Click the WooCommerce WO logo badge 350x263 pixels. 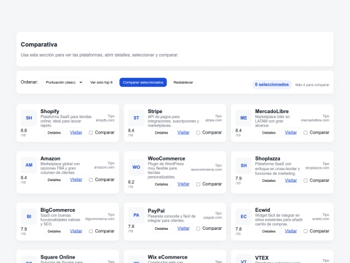[136, 168]
